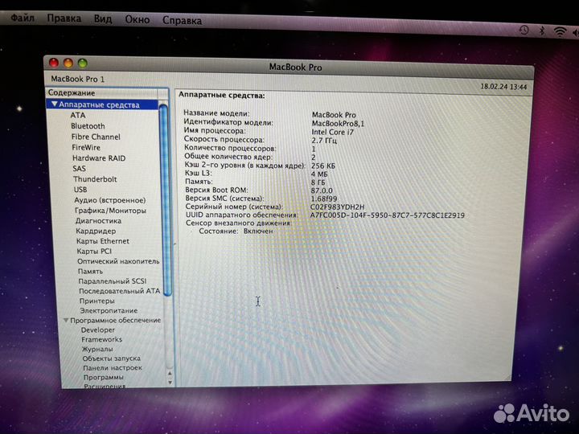This screenshot has height=434, width=579.
Task: Click processor speed value 2.7 ГГц
Action: (x=324, y=141)
